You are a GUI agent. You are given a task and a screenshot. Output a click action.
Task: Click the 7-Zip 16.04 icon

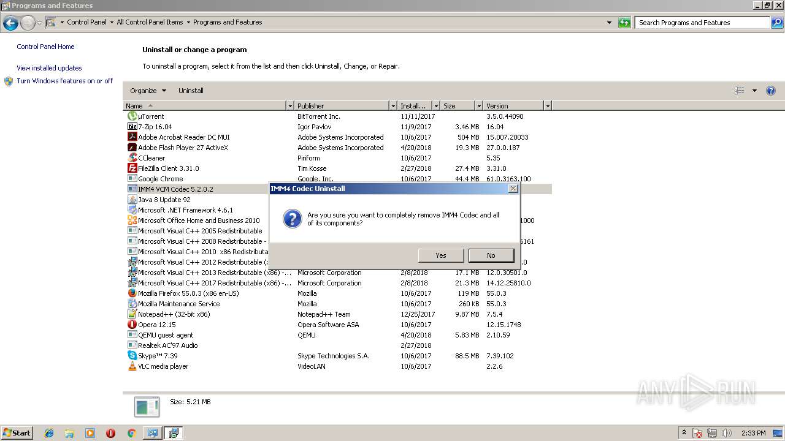tap(132, 127)
